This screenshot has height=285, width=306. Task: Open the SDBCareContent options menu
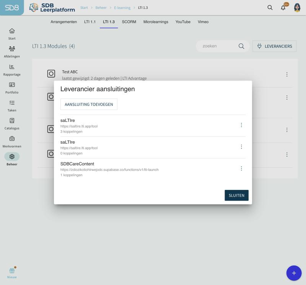tap(241, 168)
